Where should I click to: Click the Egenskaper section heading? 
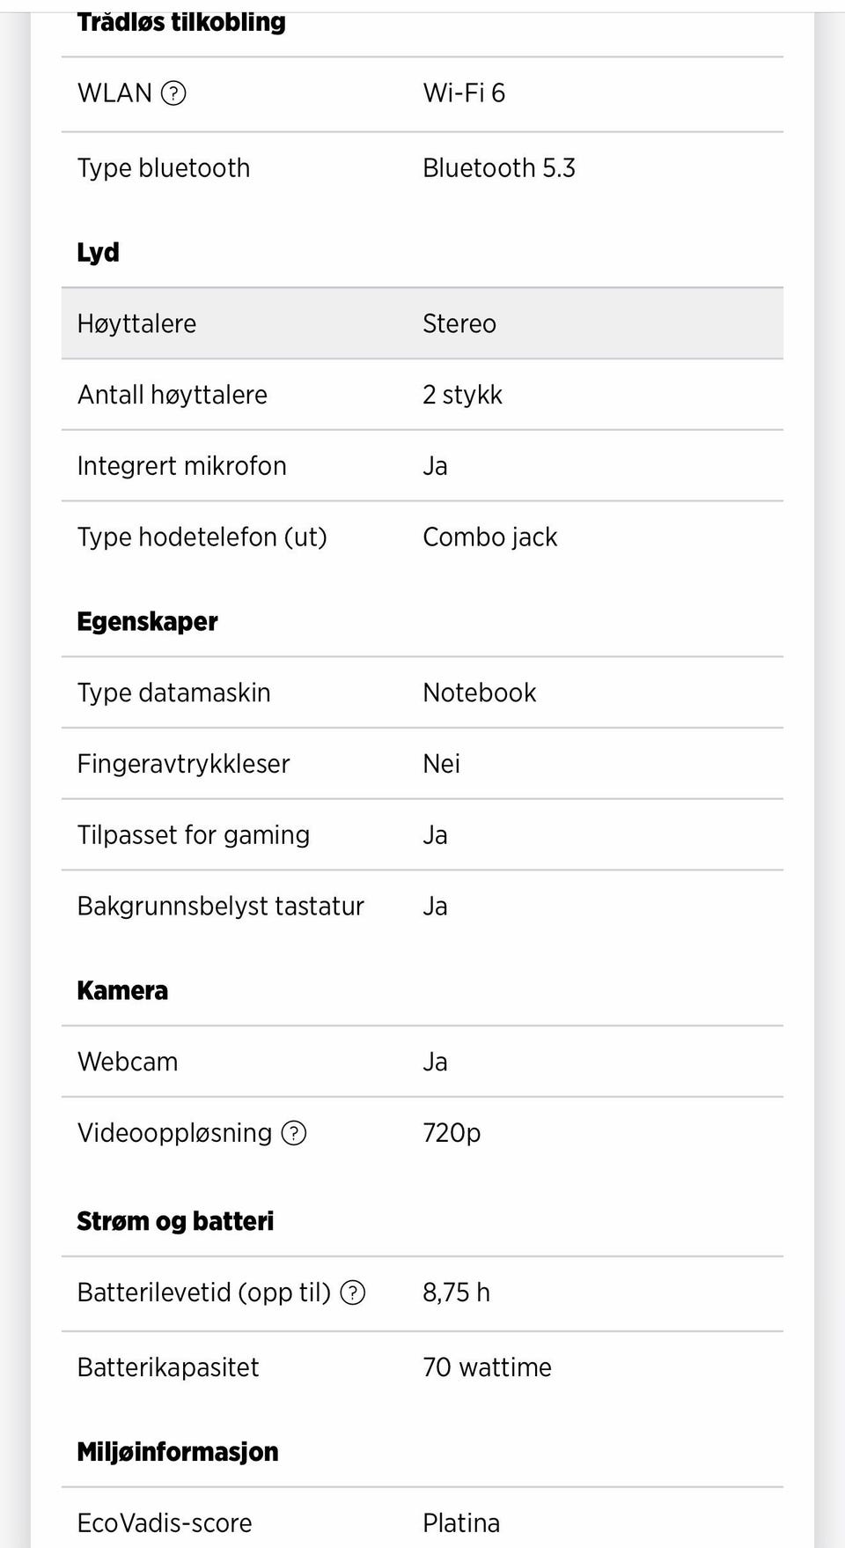click(147, 622)
